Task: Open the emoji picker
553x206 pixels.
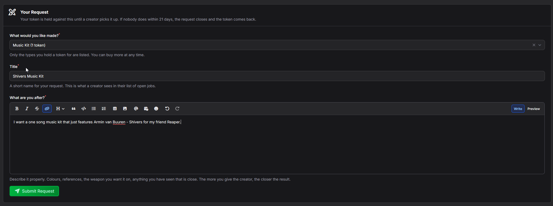Action: click(156, 109)
